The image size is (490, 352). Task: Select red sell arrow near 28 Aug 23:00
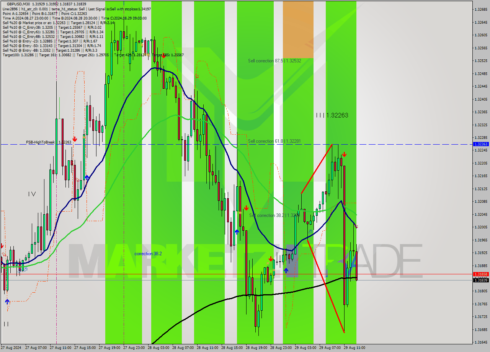271,259
